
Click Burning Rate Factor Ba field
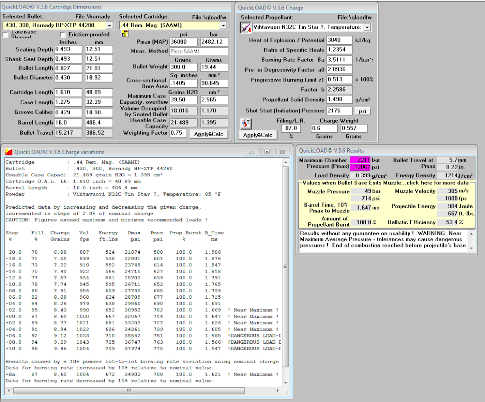point(339,59)
